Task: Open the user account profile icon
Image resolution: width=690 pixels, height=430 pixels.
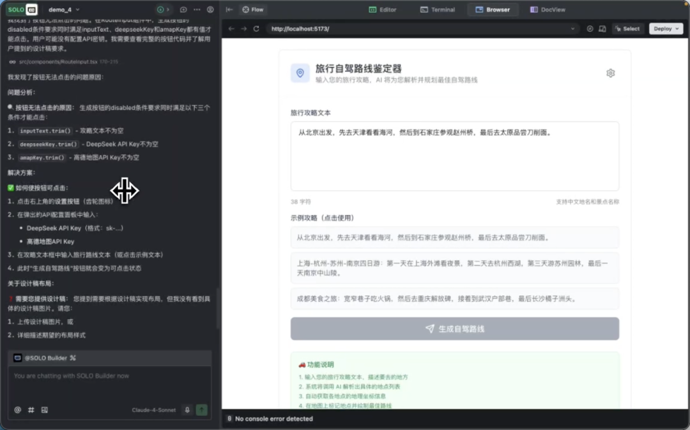Action: 210,10
